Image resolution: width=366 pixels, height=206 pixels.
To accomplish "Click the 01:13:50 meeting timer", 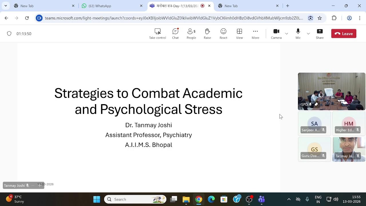I will (24, 34).
